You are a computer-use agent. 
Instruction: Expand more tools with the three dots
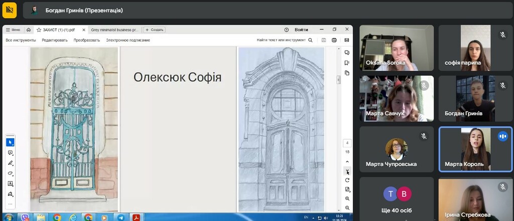10,203
